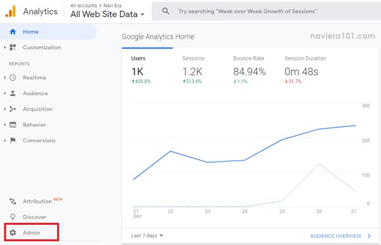This screenshot has height=245, width=381.
Task: Click the Behavior window icon
Action: click(13, 125)
